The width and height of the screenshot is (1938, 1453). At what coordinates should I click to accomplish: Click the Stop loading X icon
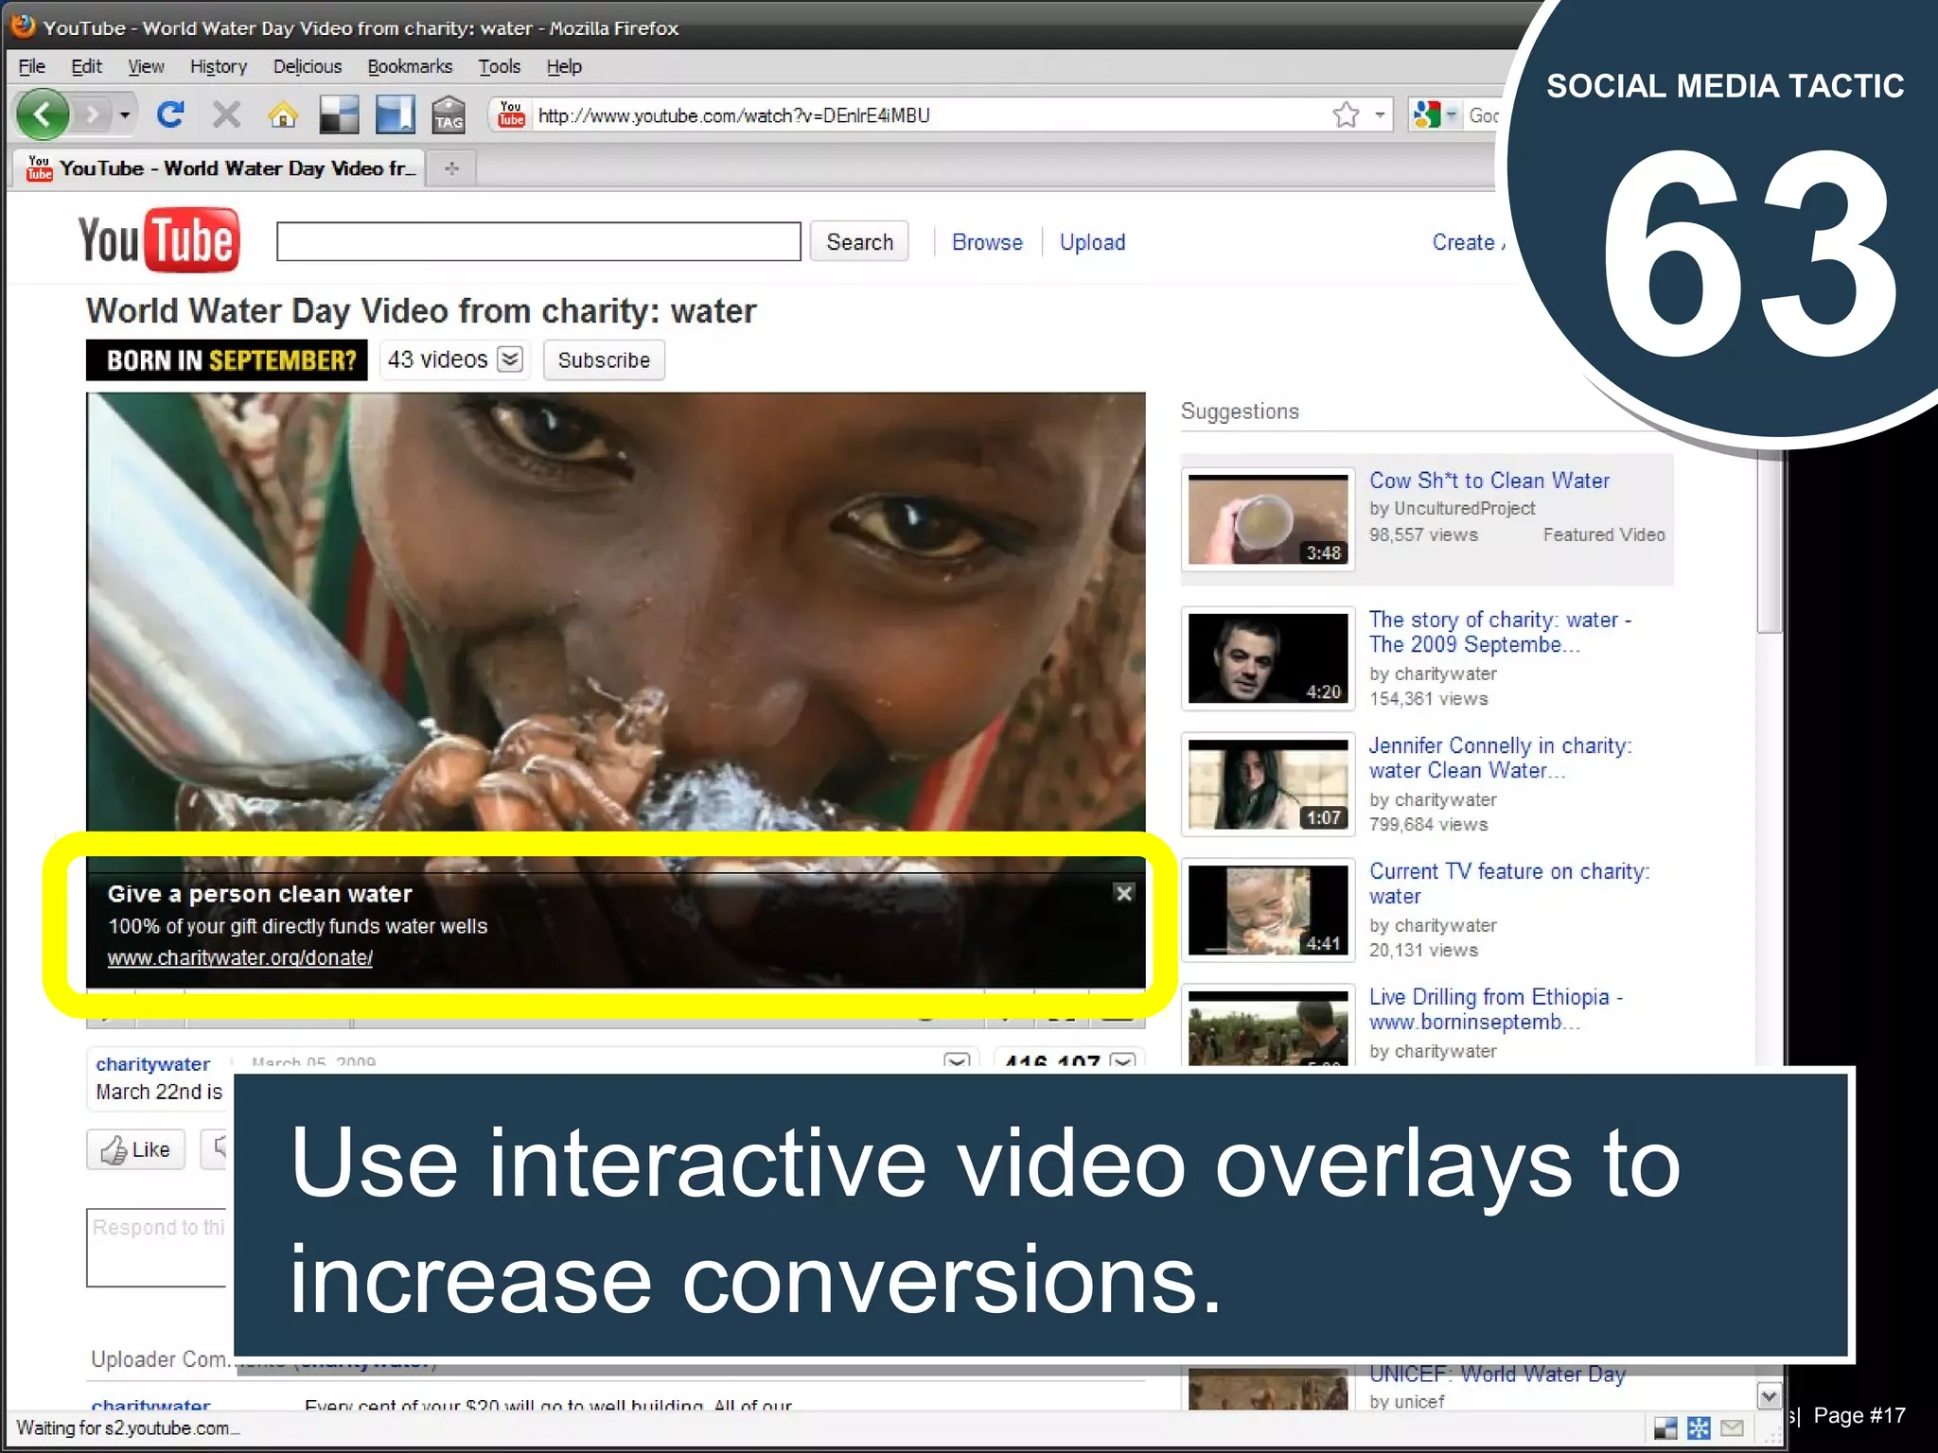pyautogui.click(x=226, y=115)
